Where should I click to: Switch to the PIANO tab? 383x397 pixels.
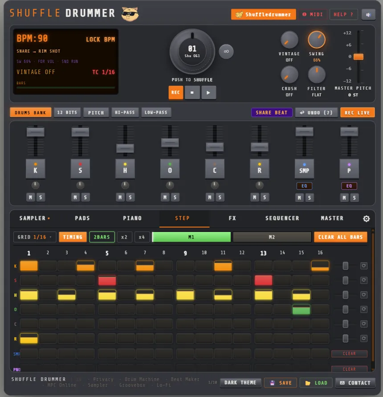(x=132, y=218)
